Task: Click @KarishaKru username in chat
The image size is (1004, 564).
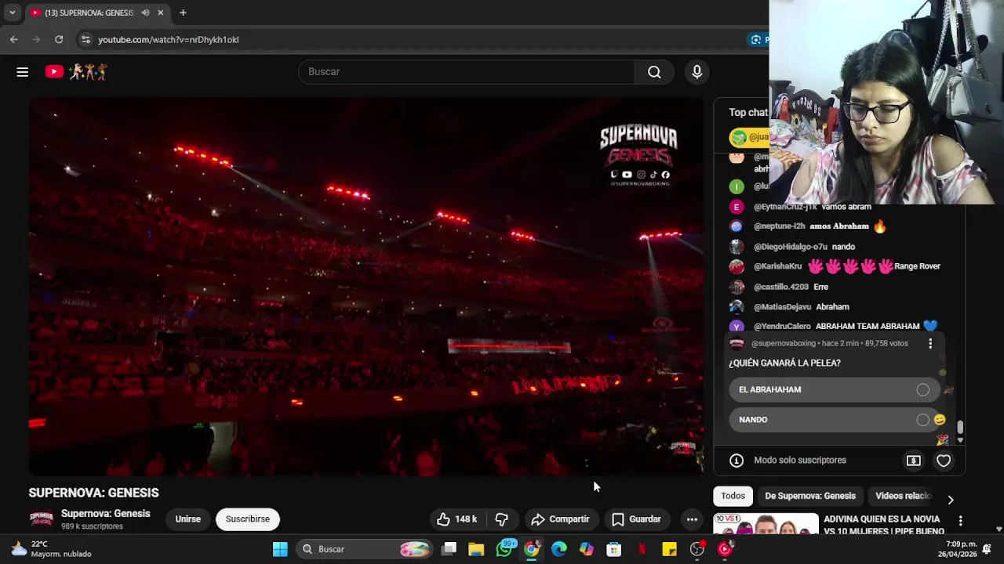Action: coord(777,266)
